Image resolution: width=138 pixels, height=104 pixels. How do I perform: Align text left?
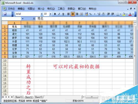(x=68, y=14)
